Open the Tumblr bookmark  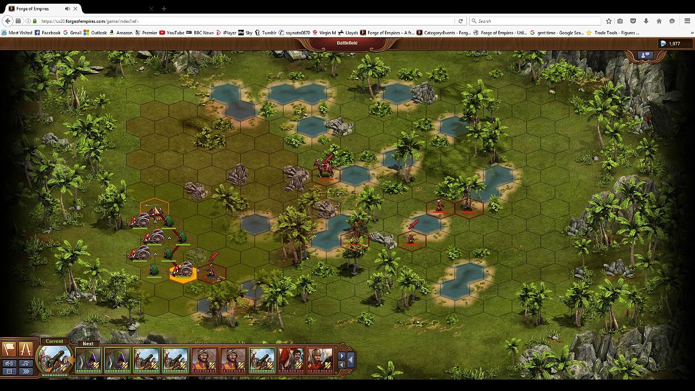[x=266, y=33]
